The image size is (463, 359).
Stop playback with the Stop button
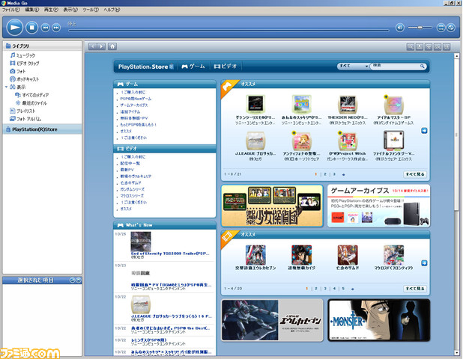click(x=31, y=28)
